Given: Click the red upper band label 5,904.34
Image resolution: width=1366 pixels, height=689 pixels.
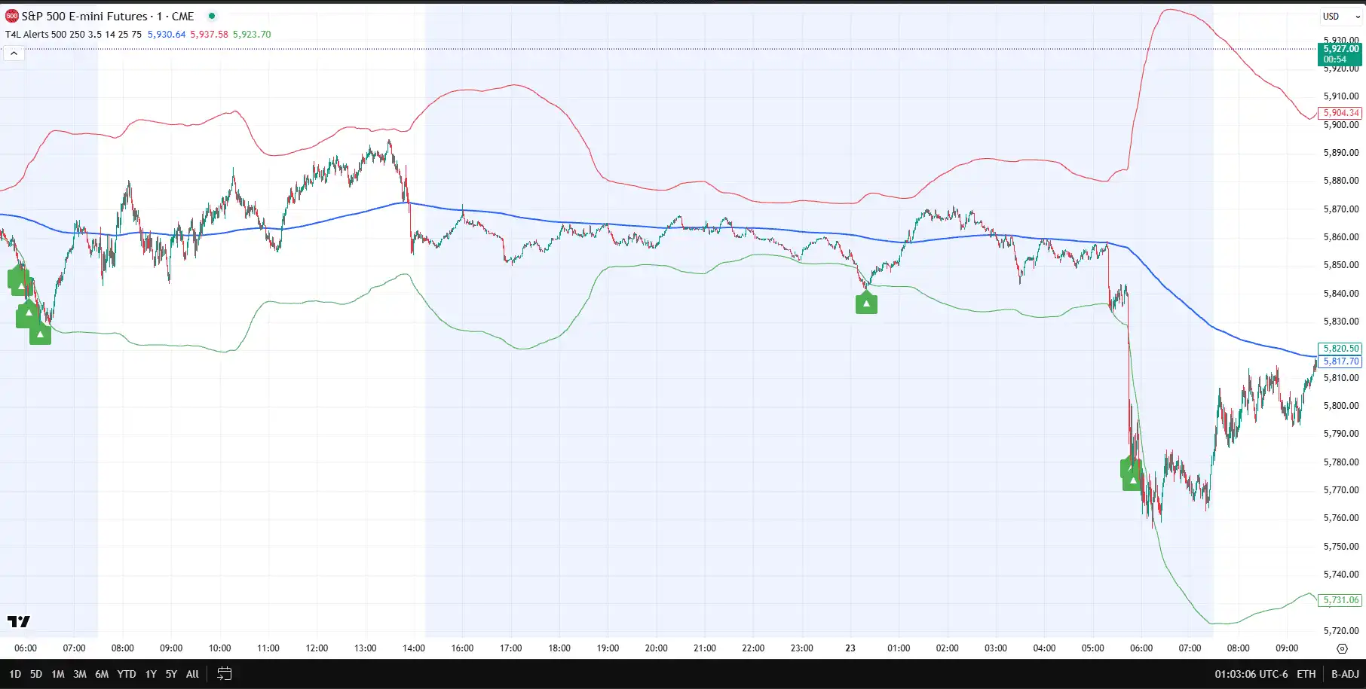Looking at the screenshot, I should coord(1341,113).
